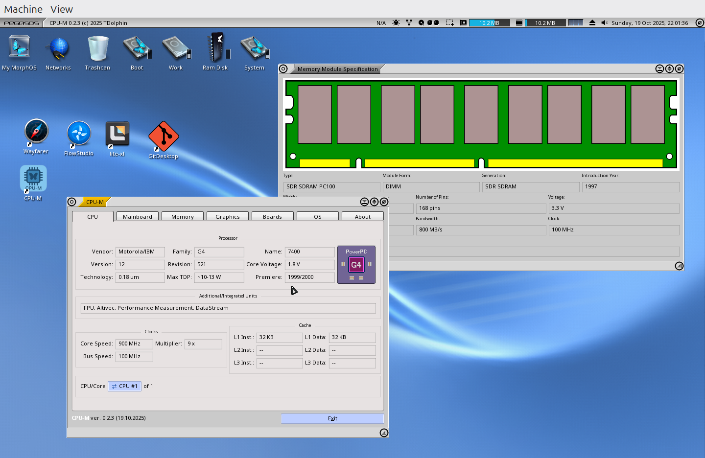This screenshot has width=705, height=458.
Task: Click the bug icon in the top bar
Action: coord(396,23)
